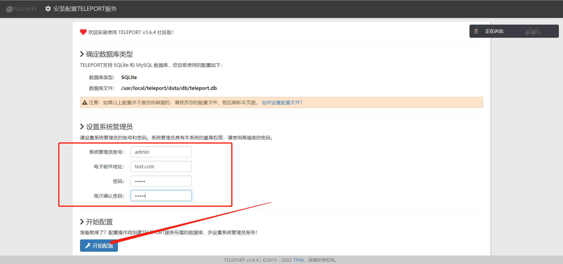Focus the 电子邮件地址 input field

(161, 167)
